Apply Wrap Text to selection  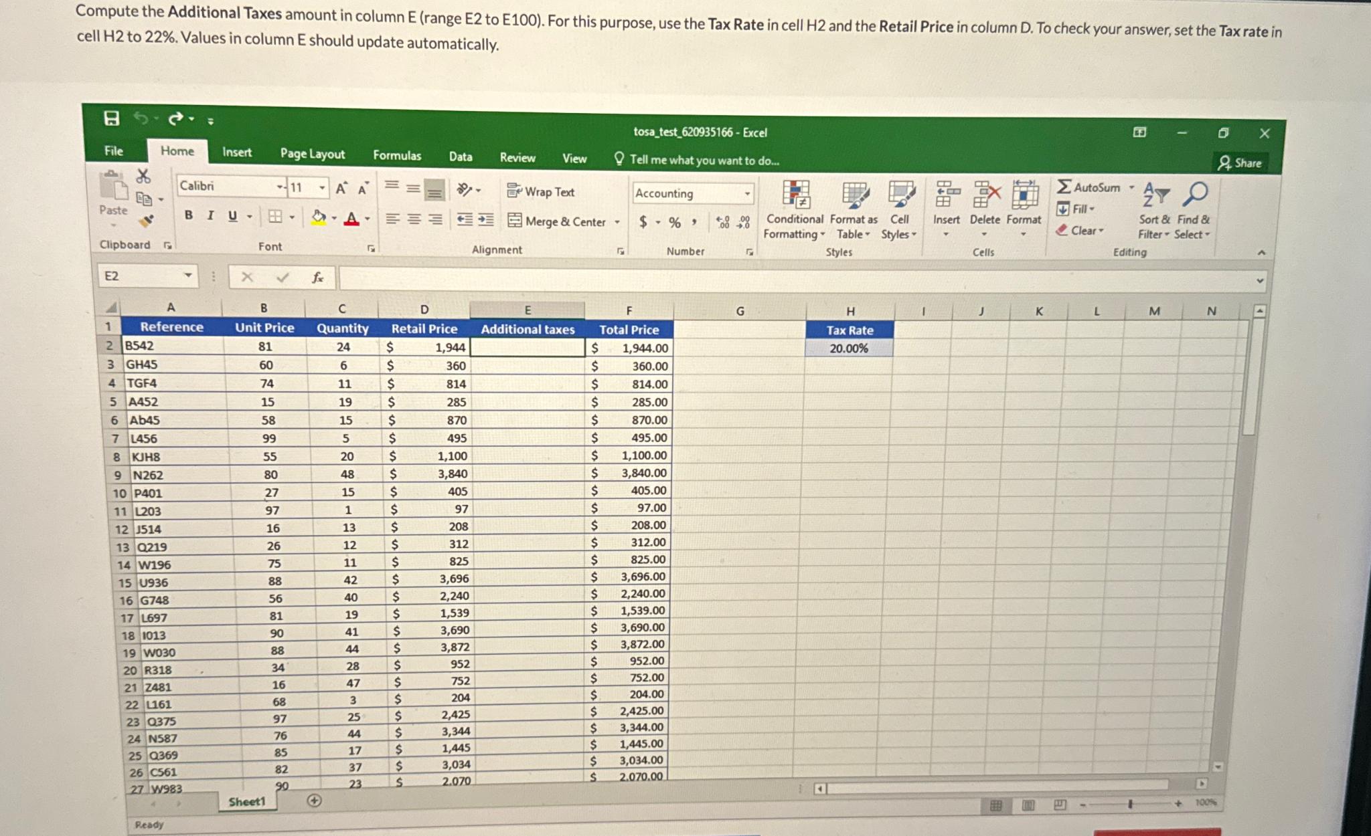coord(542,191)
